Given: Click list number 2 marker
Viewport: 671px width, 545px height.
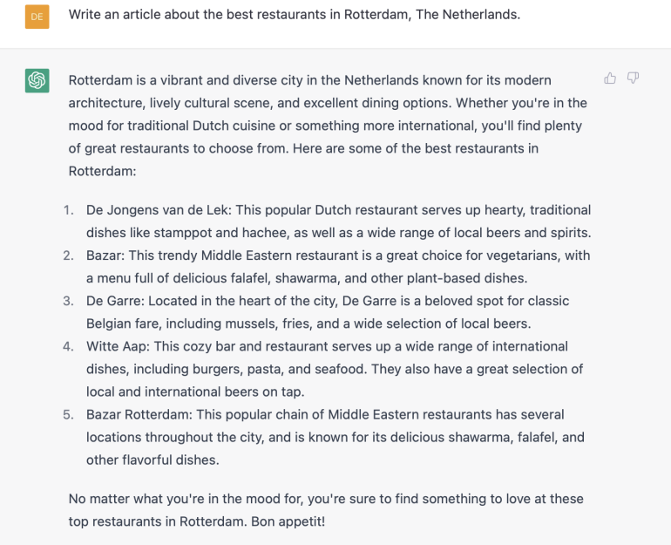Looking at the screenshot, I should click(x=69, y=255).
